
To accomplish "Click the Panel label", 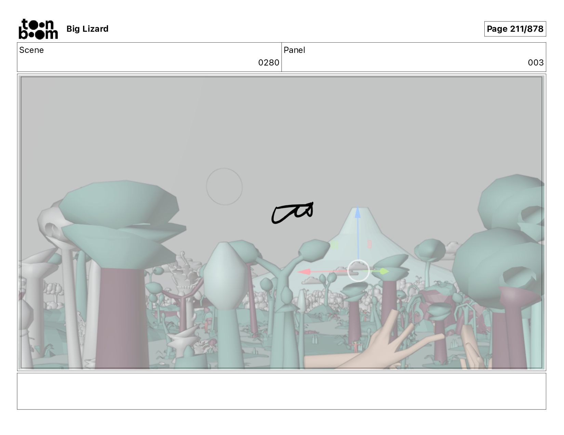I will click(294, 50).
